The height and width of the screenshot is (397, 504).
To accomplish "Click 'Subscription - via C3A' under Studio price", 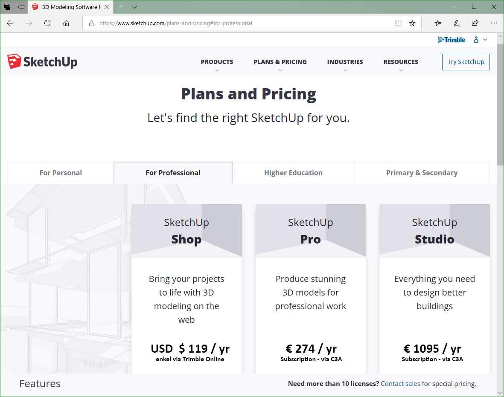I will tap(432, 359).
